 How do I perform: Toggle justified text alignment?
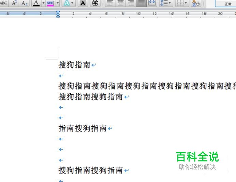pos(141,3)
